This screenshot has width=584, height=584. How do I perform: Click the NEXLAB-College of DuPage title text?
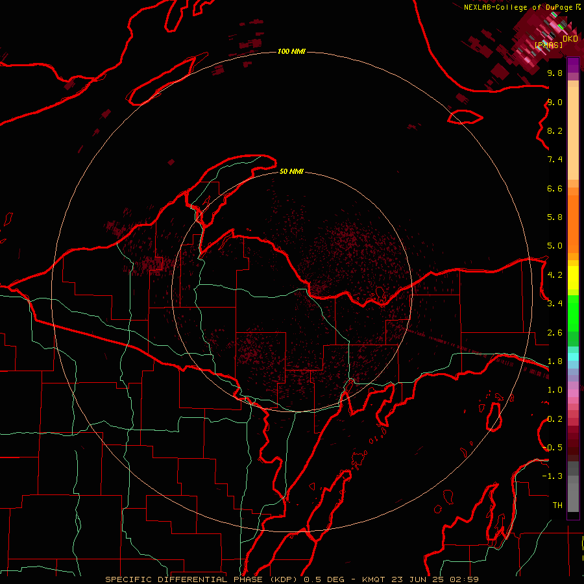click(x=519, y=7)
